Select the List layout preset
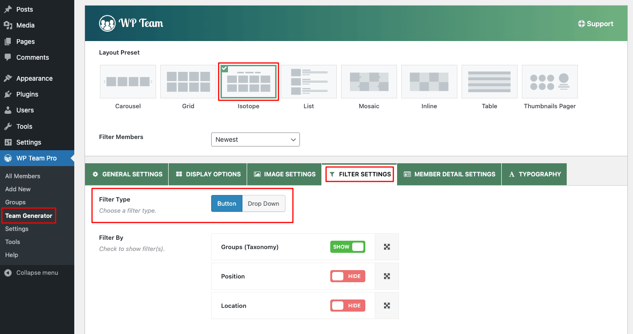The image size is (633, 334). click(308, 81)
